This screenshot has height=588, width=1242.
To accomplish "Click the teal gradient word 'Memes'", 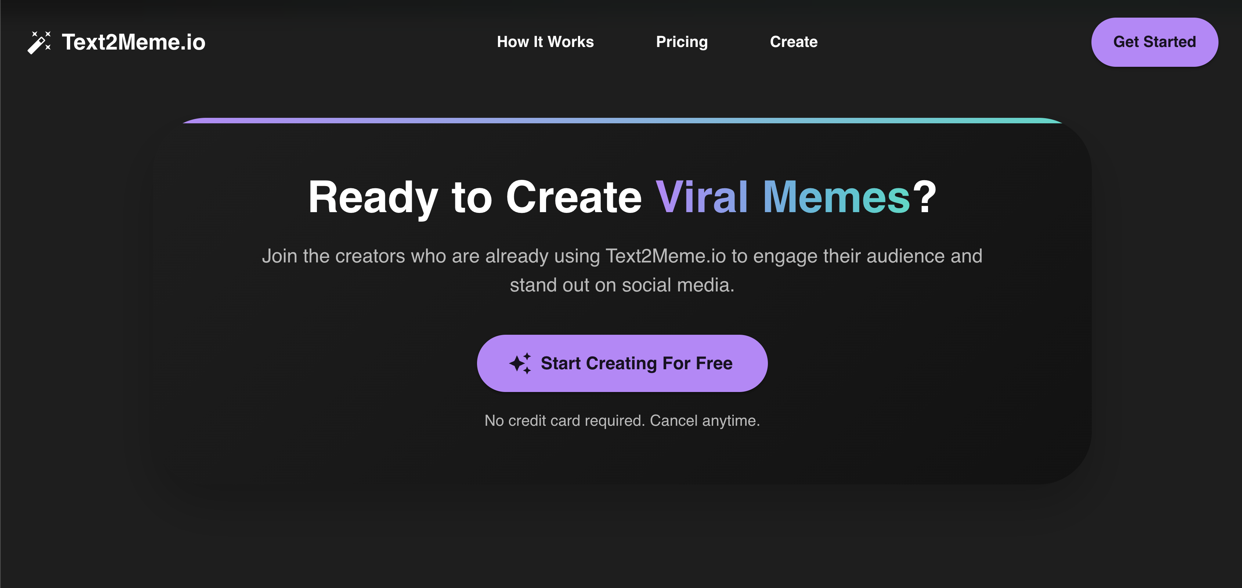I will (x=837, y=197).
